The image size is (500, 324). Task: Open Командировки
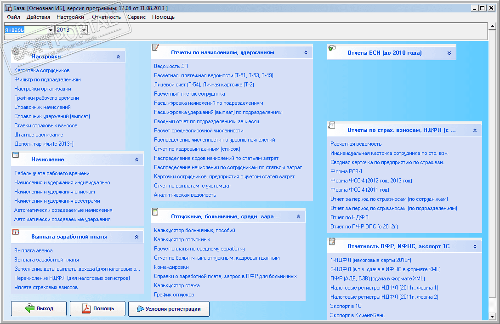click(x=171, y=267)
